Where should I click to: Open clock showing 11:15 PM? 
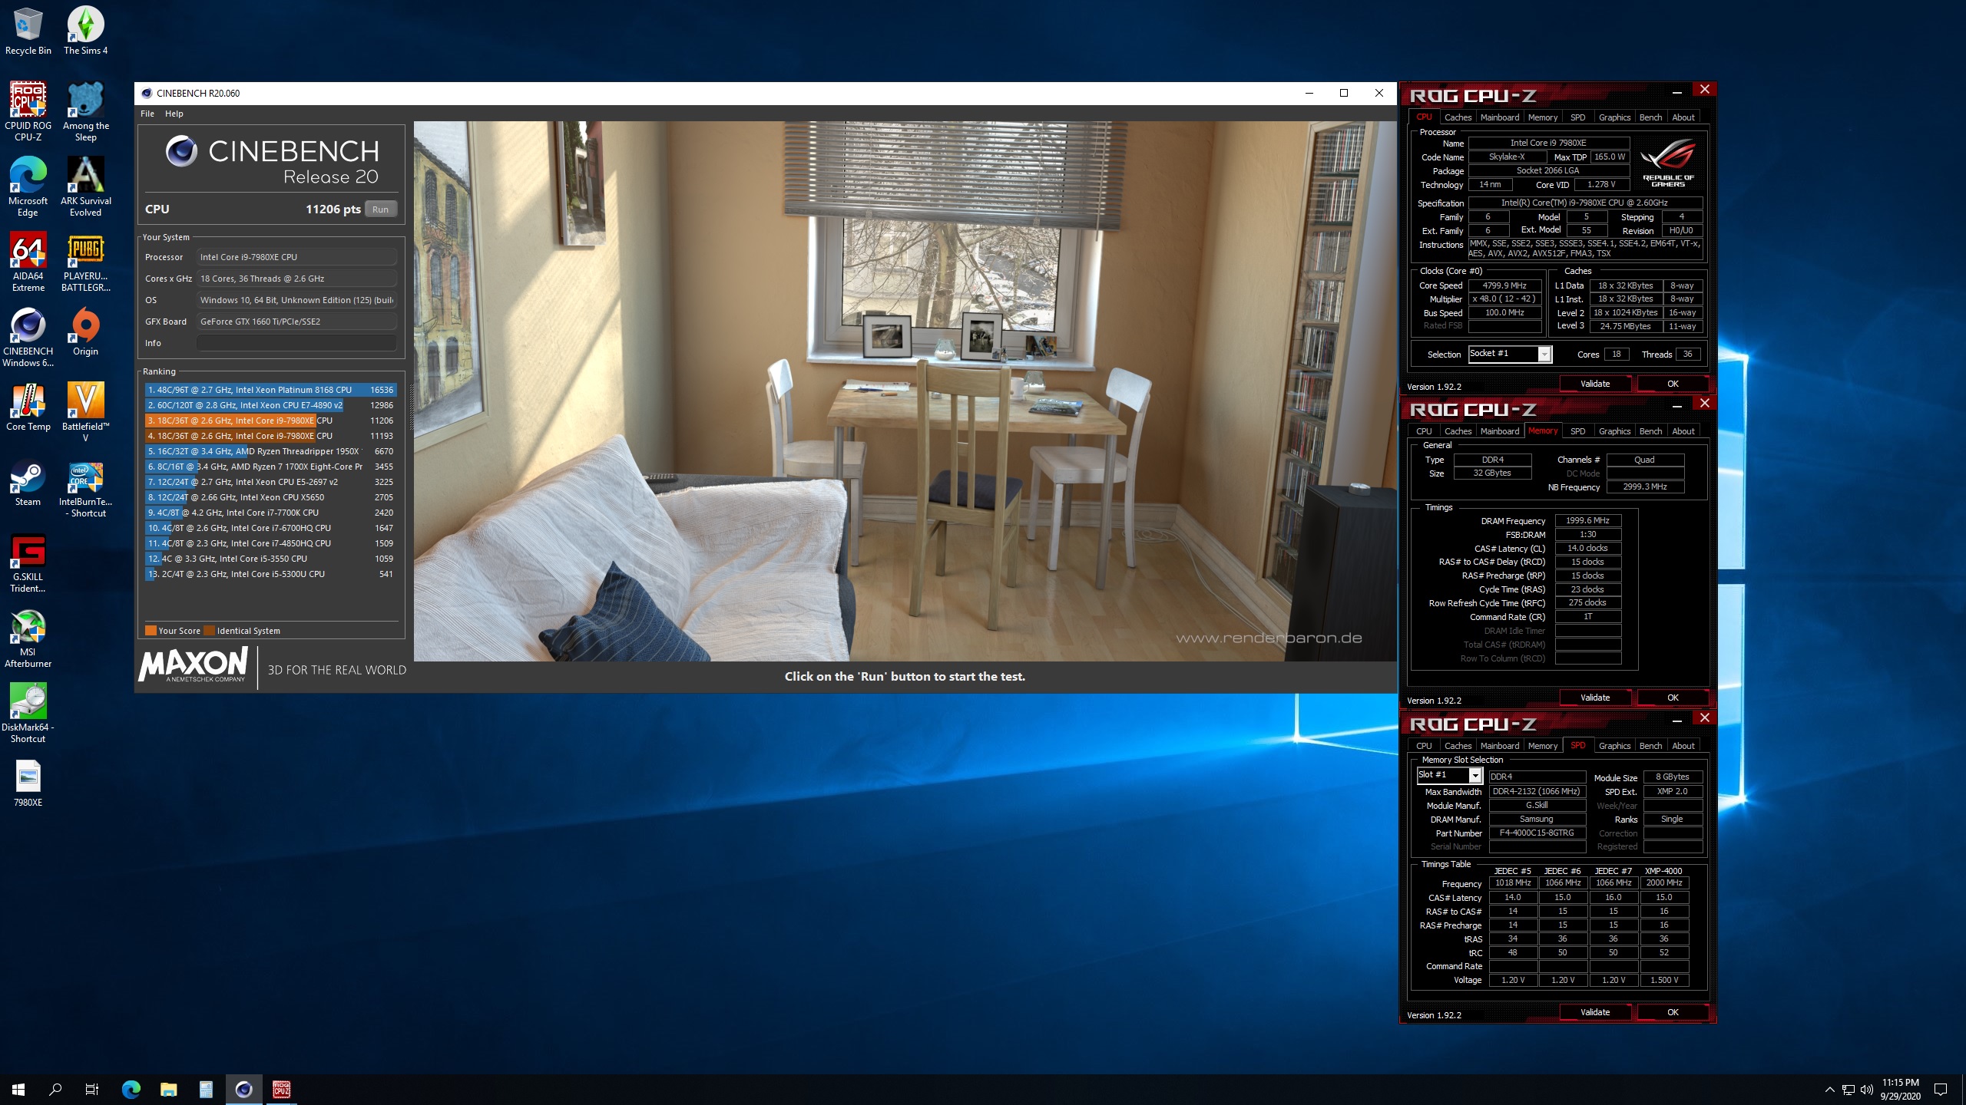(1900, 1090)
